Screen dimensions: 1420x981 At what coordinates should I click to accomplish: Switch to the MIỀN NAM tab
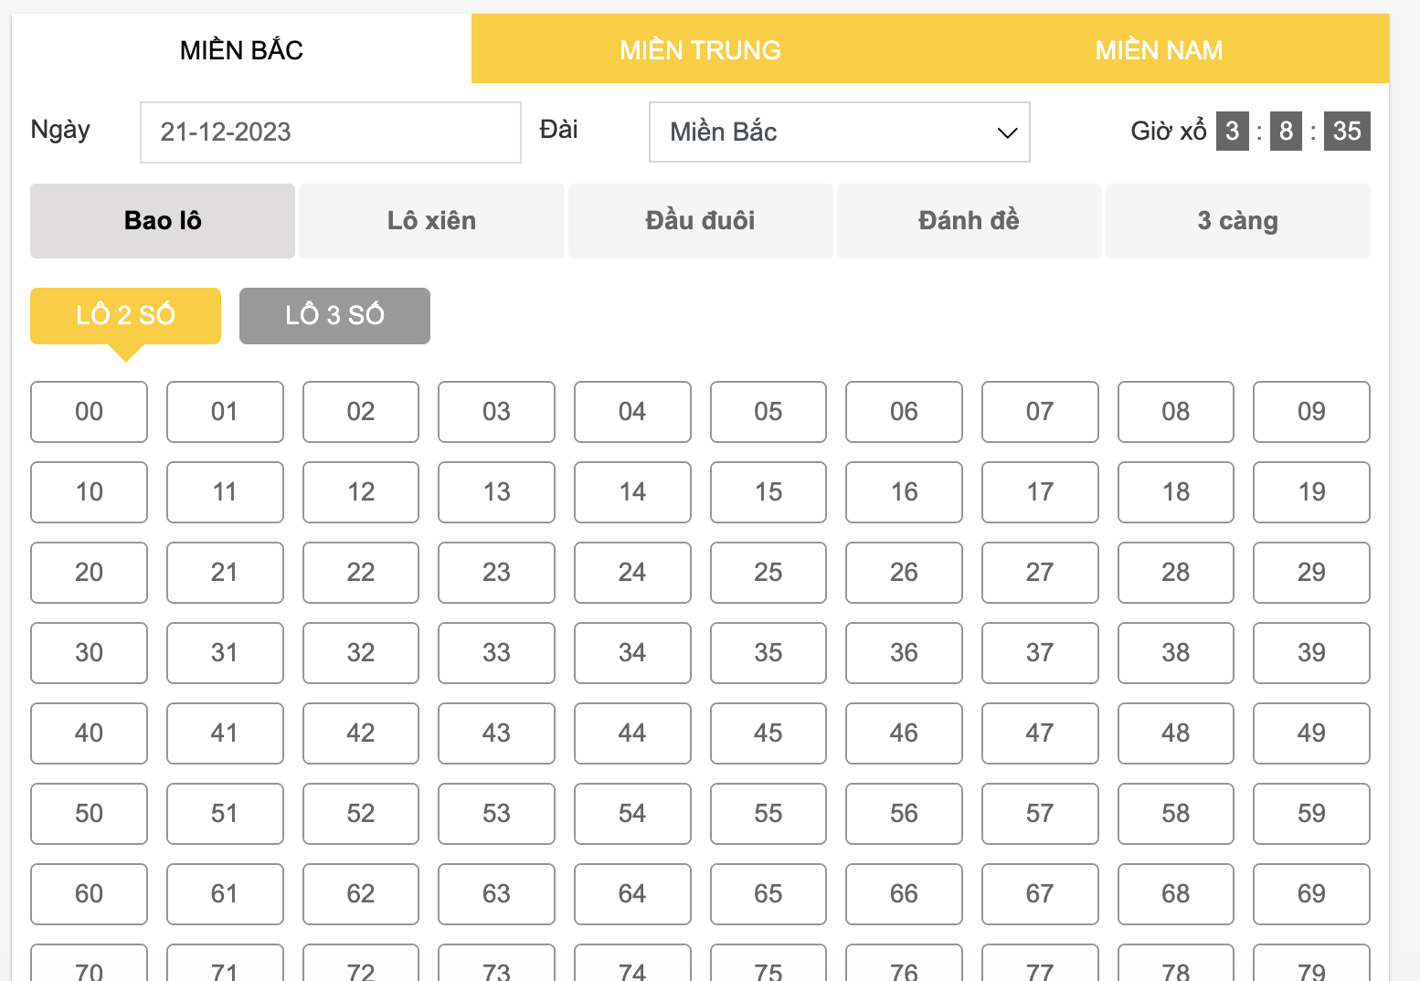pos(1159,49)
